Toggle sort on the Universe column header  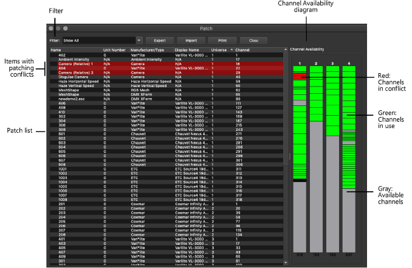[222, 50]
